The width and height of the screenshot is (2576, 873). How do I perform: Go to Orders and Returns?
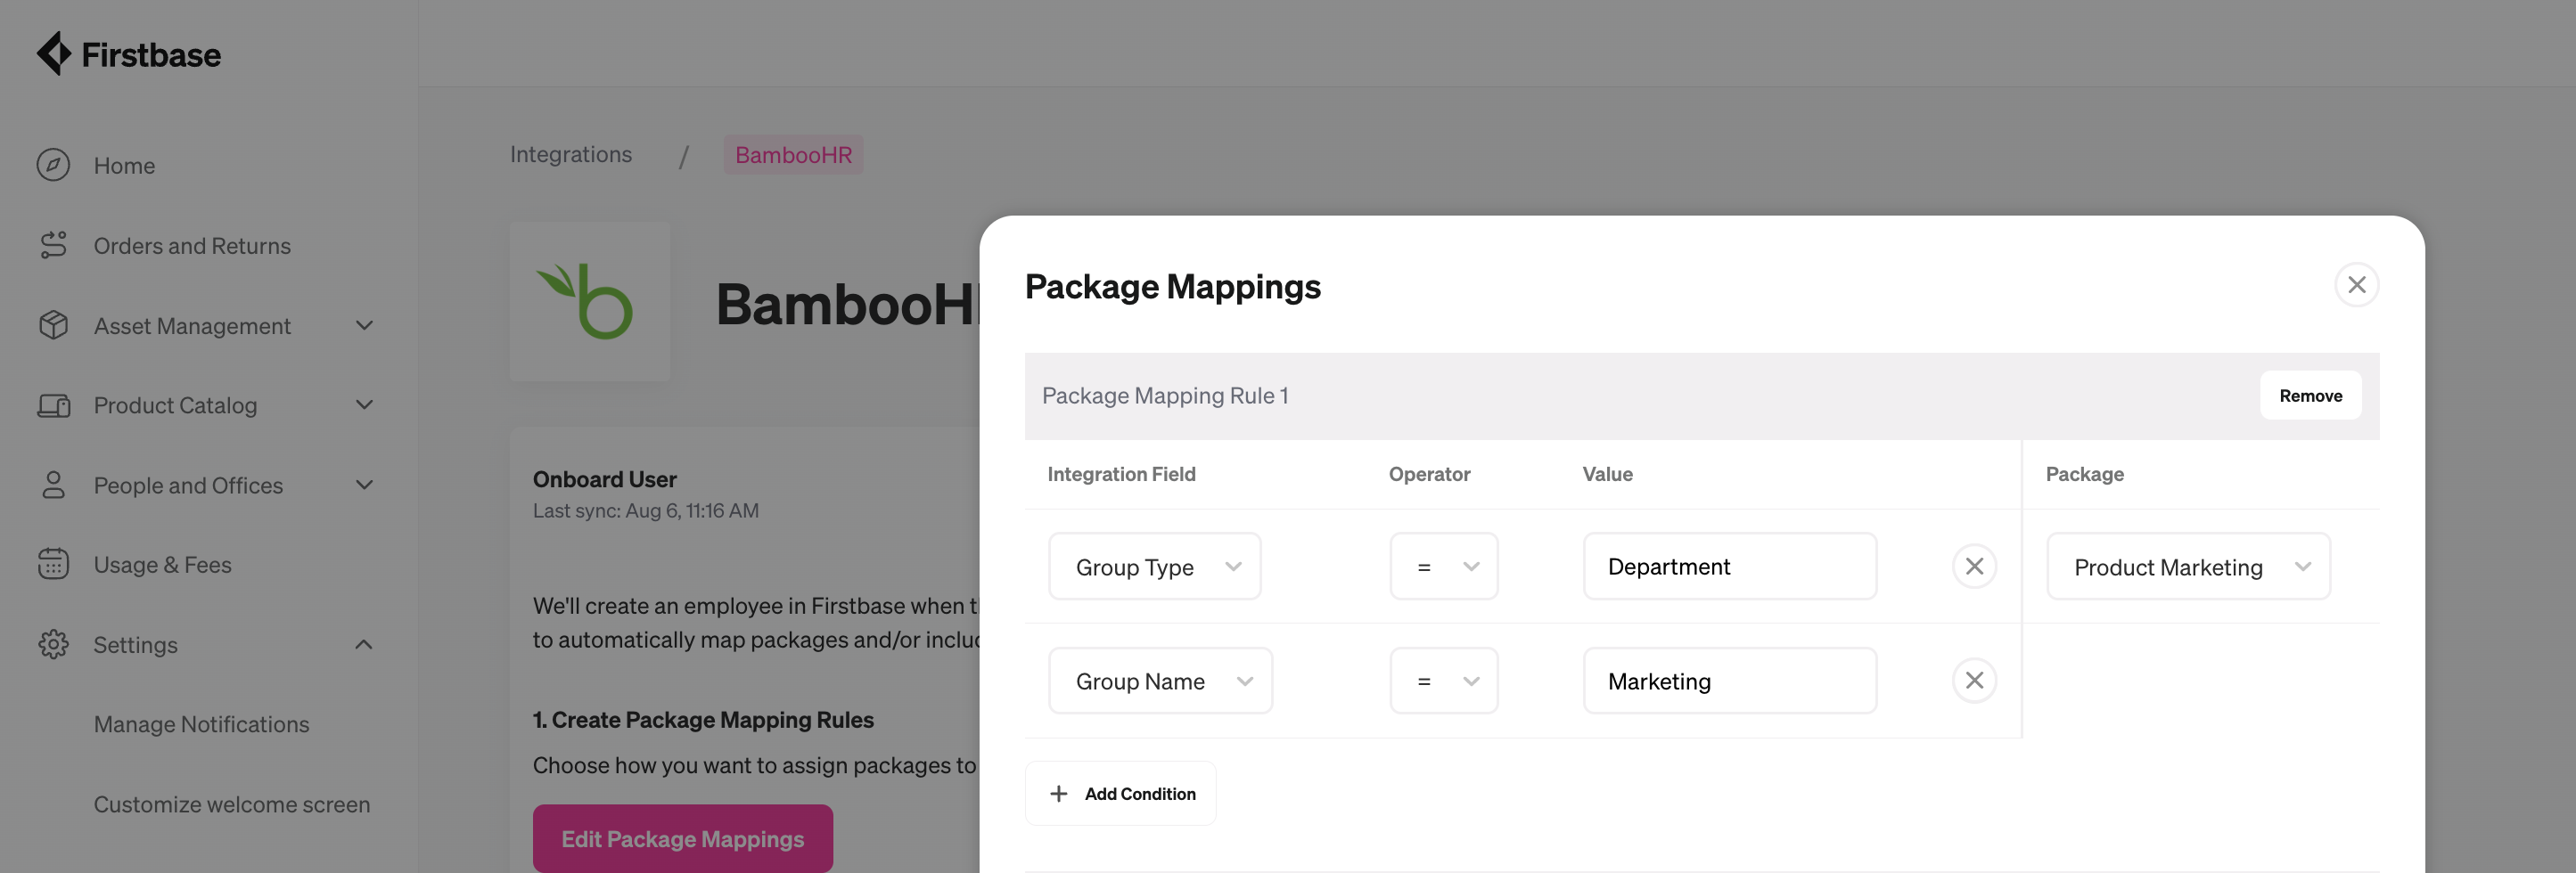tap(192, 246)
